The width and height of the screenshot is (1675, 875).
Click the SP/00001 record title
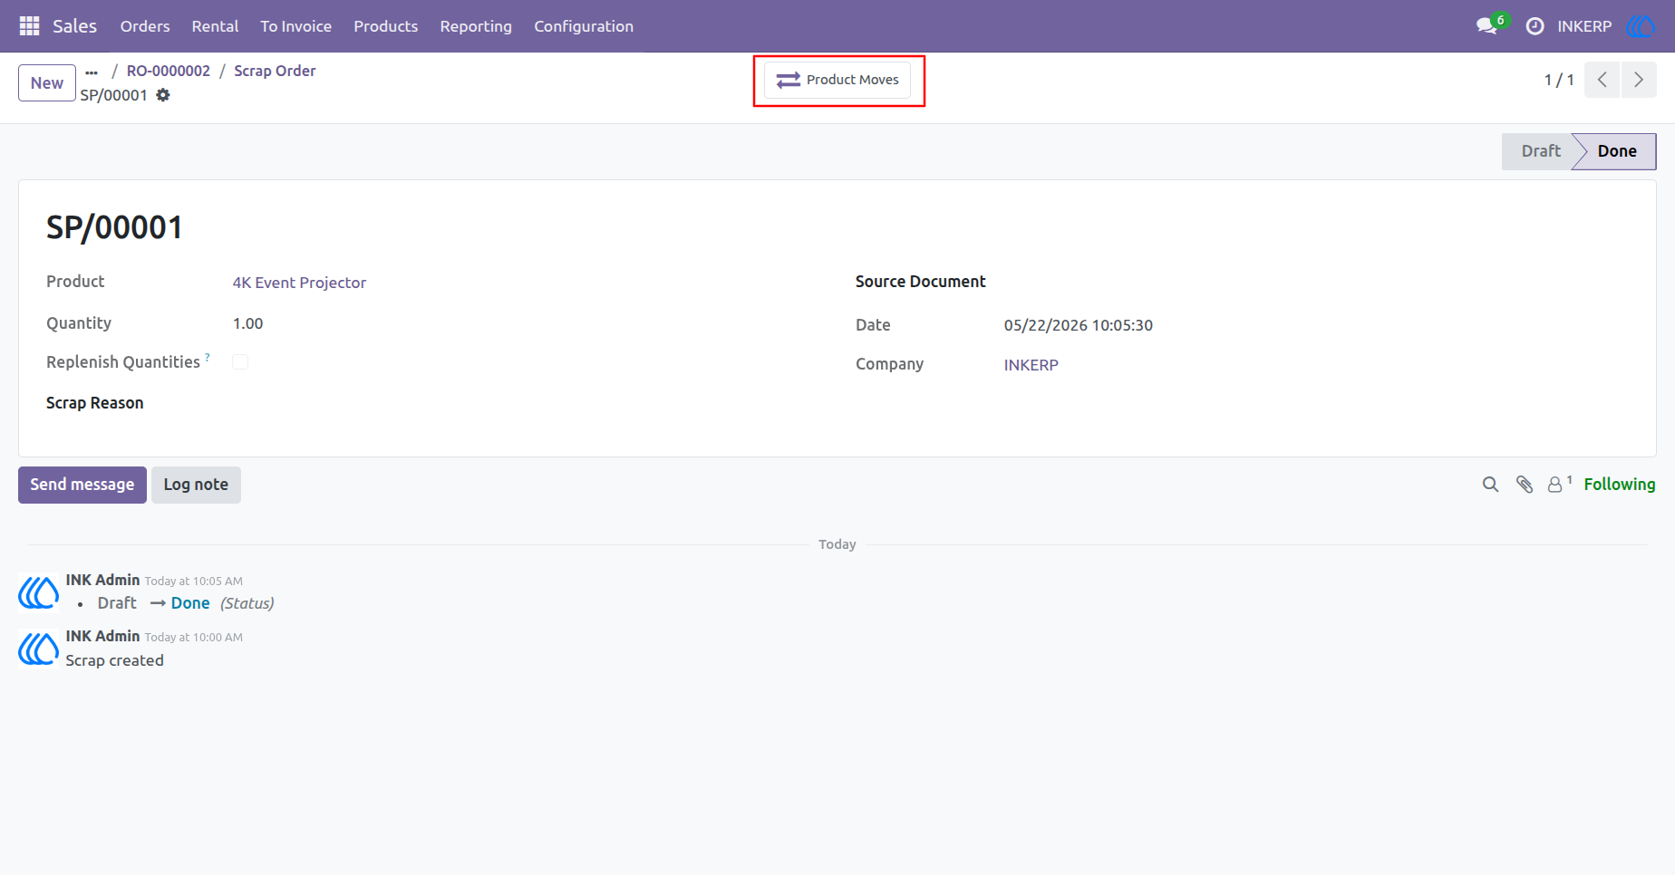tap(114, 227)
